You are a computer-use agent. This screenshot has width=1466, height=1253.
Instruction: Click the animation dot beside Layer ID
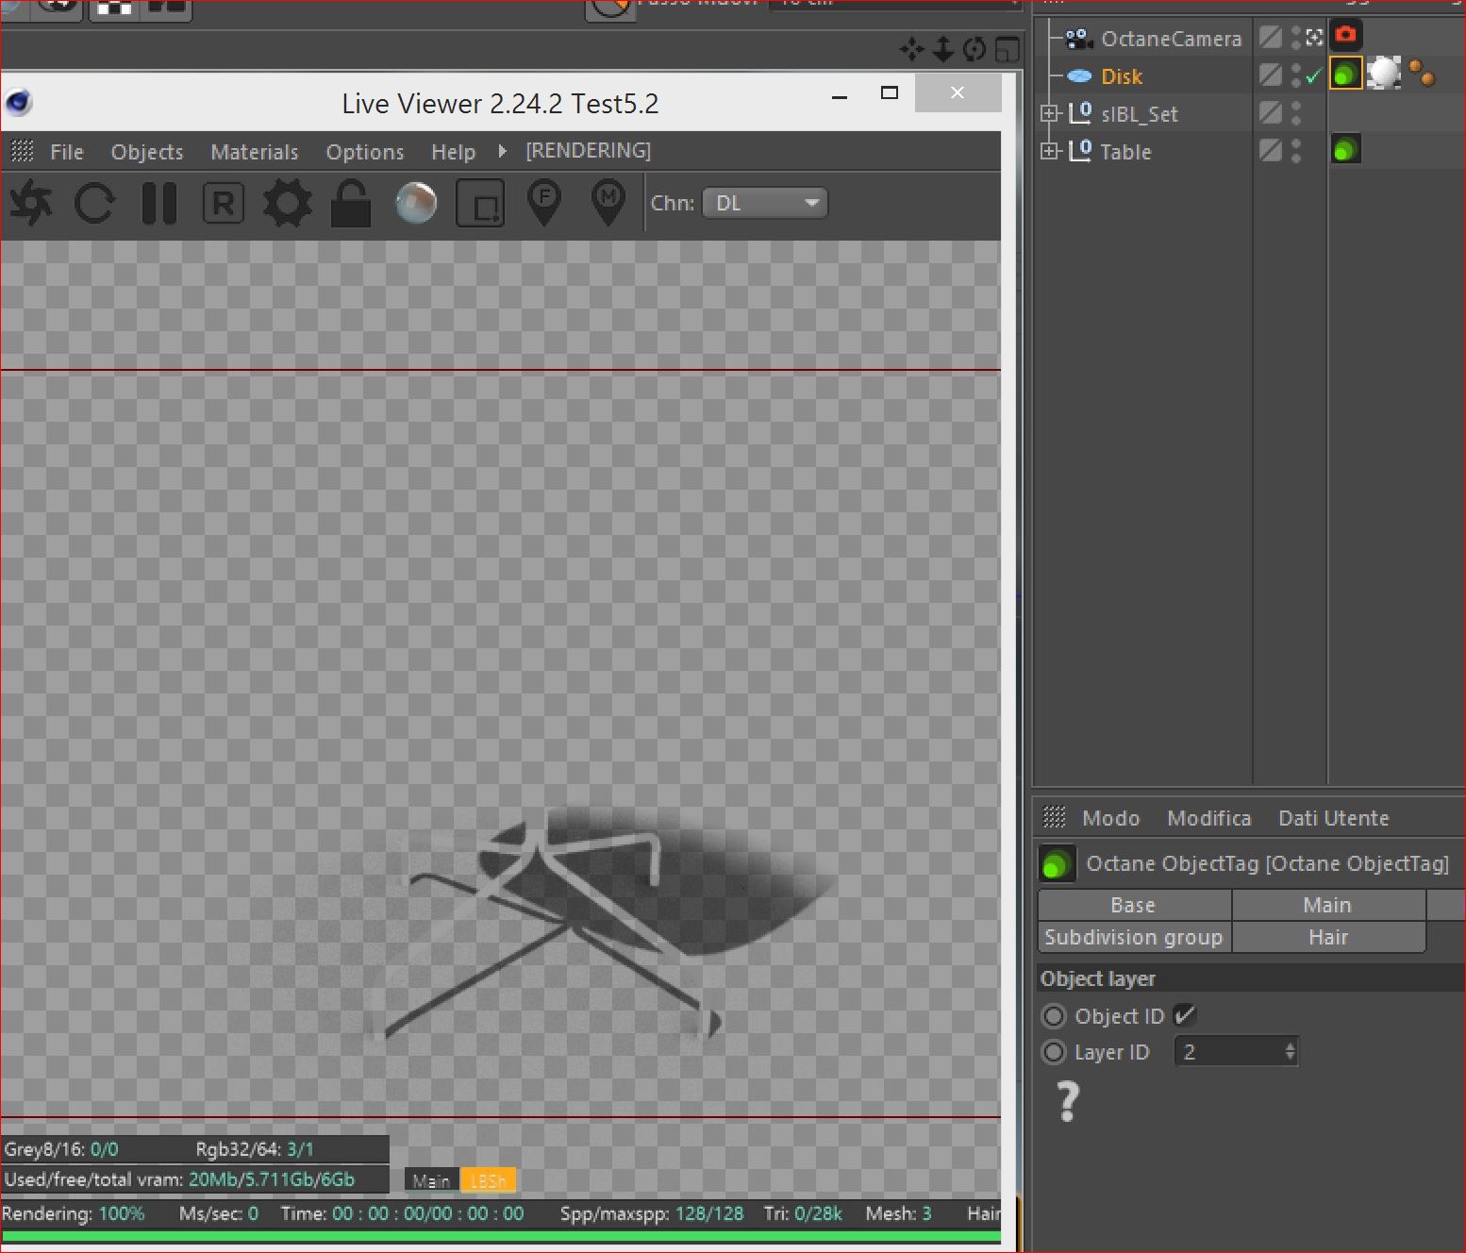pyautogui.click(x=1054, y=1052)
